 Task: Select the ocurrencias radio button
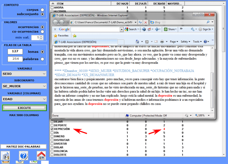pyautogui.click(x=42, y=27)
